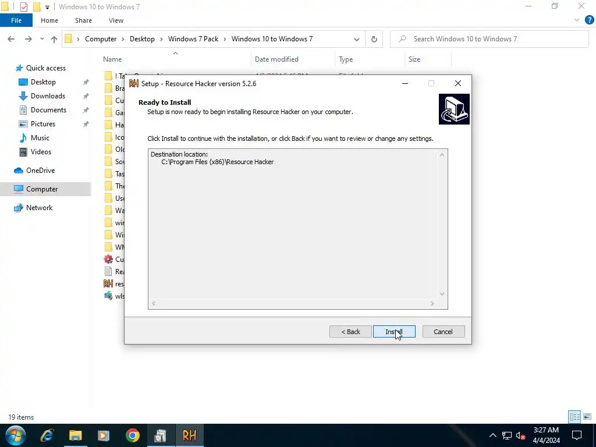596x447 pixels.
Task: Launch Google Chrome from taskbar
Action: pyautogui.click(x=133, y=435)
